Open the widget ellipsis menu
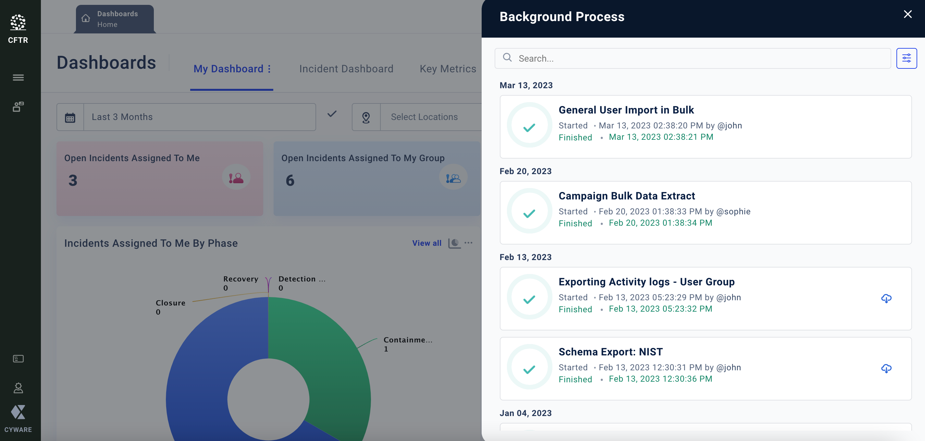Screen dimensions: 925x441 coord(468,243)
